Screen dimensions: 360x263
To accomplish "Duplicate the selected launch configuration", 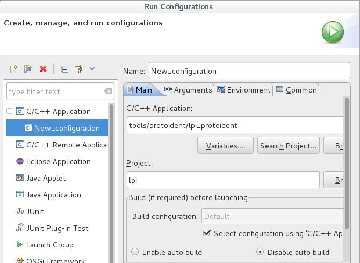I will (28, 69).
